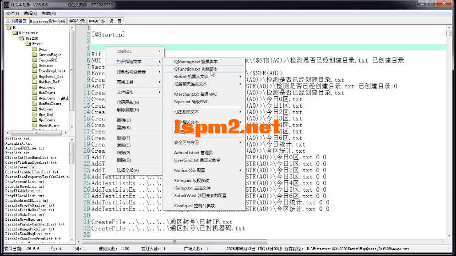Select CombatPower.ini in file list

[20, 167]
